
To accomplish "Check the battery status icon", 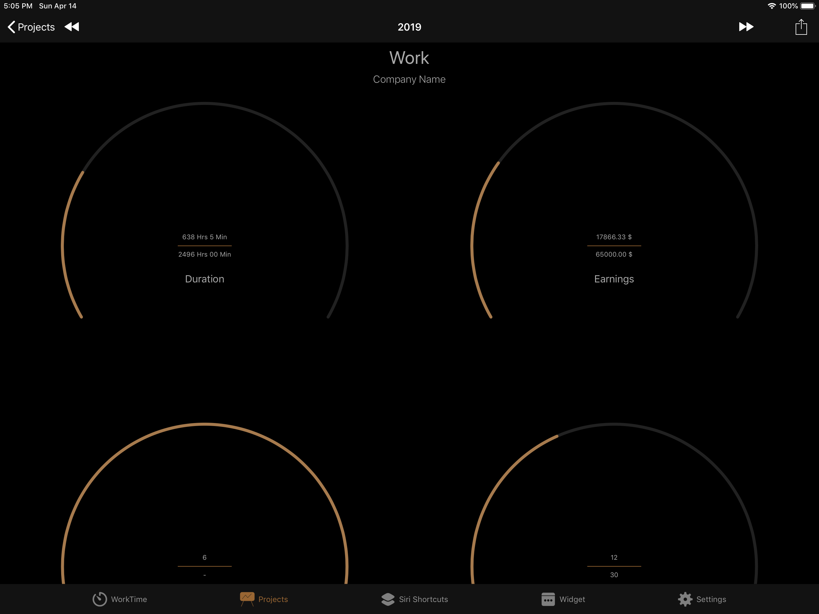I will point(808,6).
